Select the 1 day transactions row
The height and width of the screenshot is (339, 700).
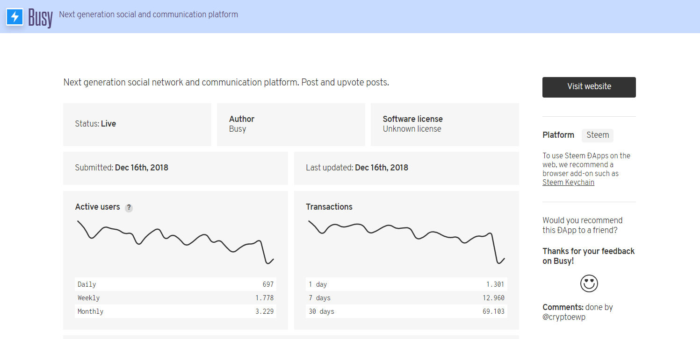[406, 284]
